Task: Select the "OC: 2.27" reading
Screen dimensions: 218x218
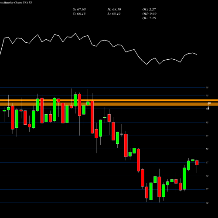Action: coord(149,10)
